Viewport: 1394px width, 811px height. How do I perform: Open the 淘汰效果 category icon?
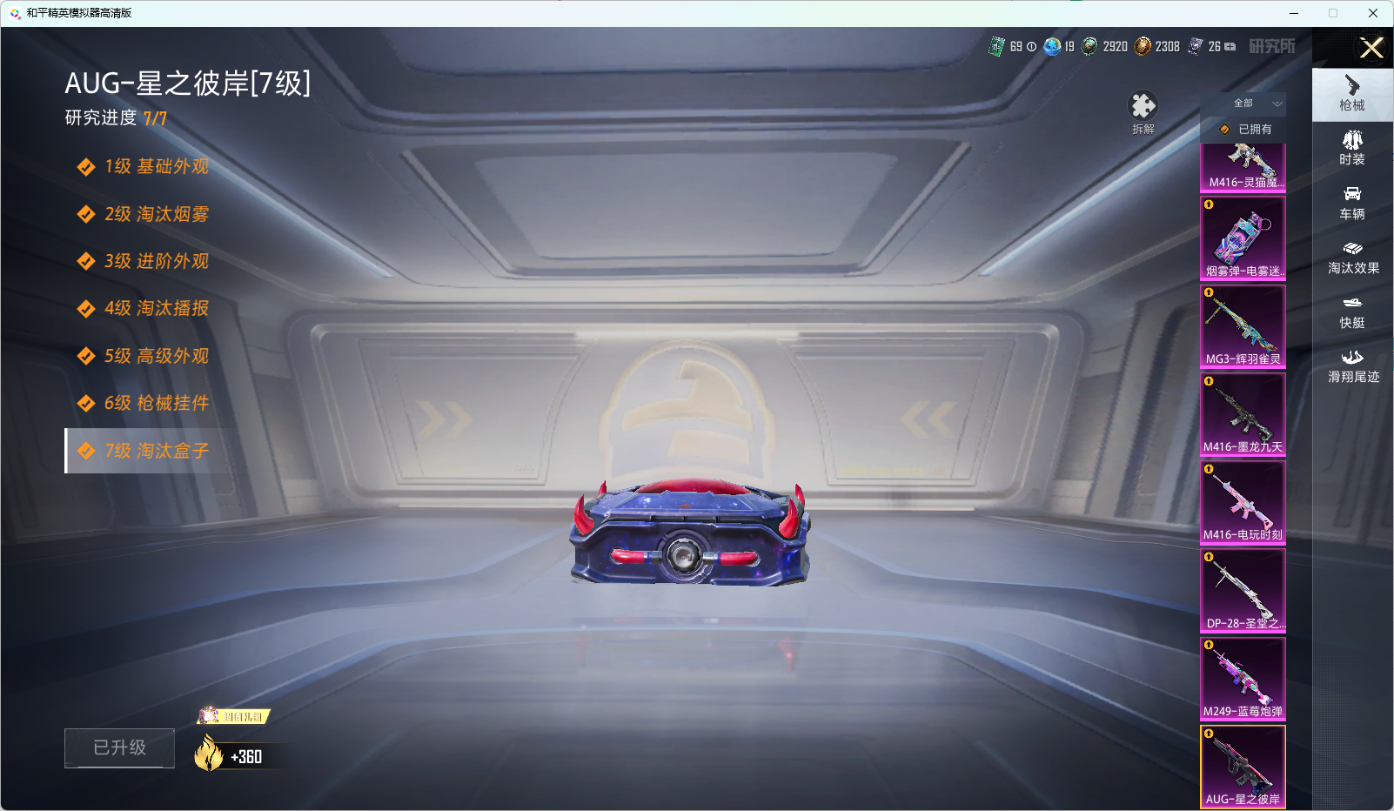(x=1352, y=257)
